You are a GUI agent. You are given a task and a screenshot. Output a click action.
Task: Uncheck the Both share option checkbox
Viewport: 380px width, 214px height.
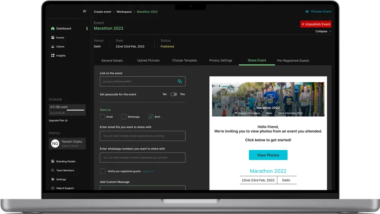[151, 117]
